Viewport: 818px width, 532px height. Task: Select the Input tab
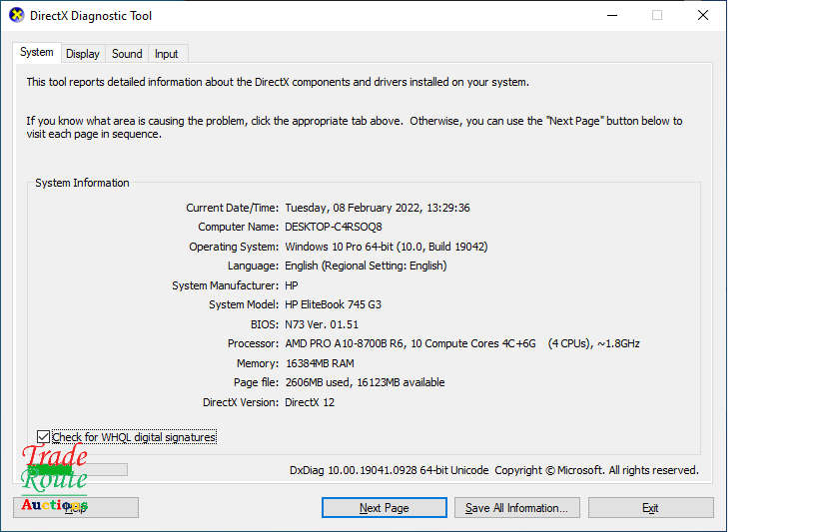(167, 54)
